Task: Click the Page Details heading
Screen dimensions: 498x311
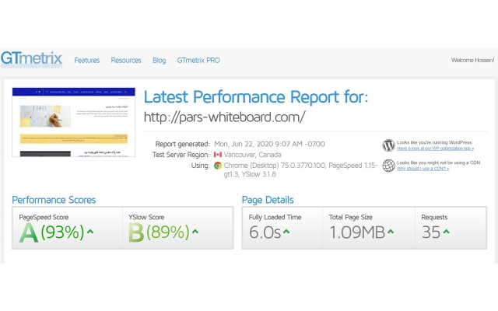Action: (268, 200)
